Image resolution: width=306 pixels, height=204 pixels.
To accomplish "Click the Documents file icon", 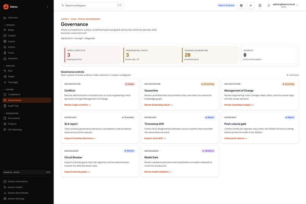I will (x=5, y=118).
